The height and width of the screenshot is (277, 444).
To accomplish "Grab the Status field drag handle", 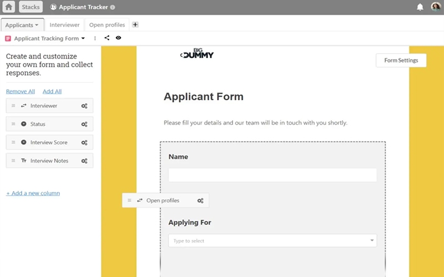I will click(13, 124).
